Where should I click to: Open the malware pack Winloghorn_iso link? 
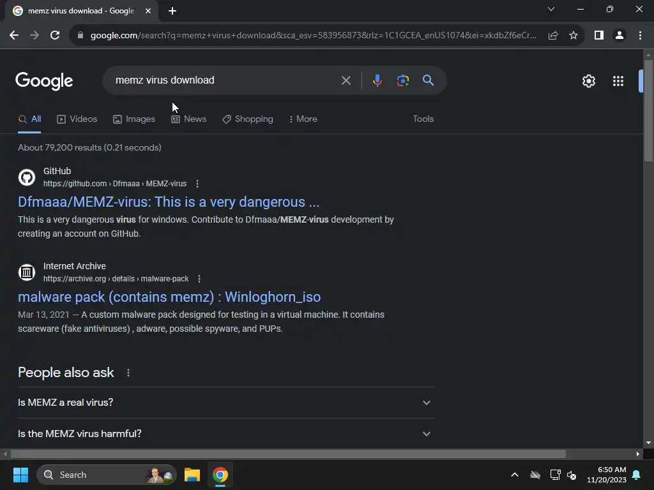[x=169, y=297]
